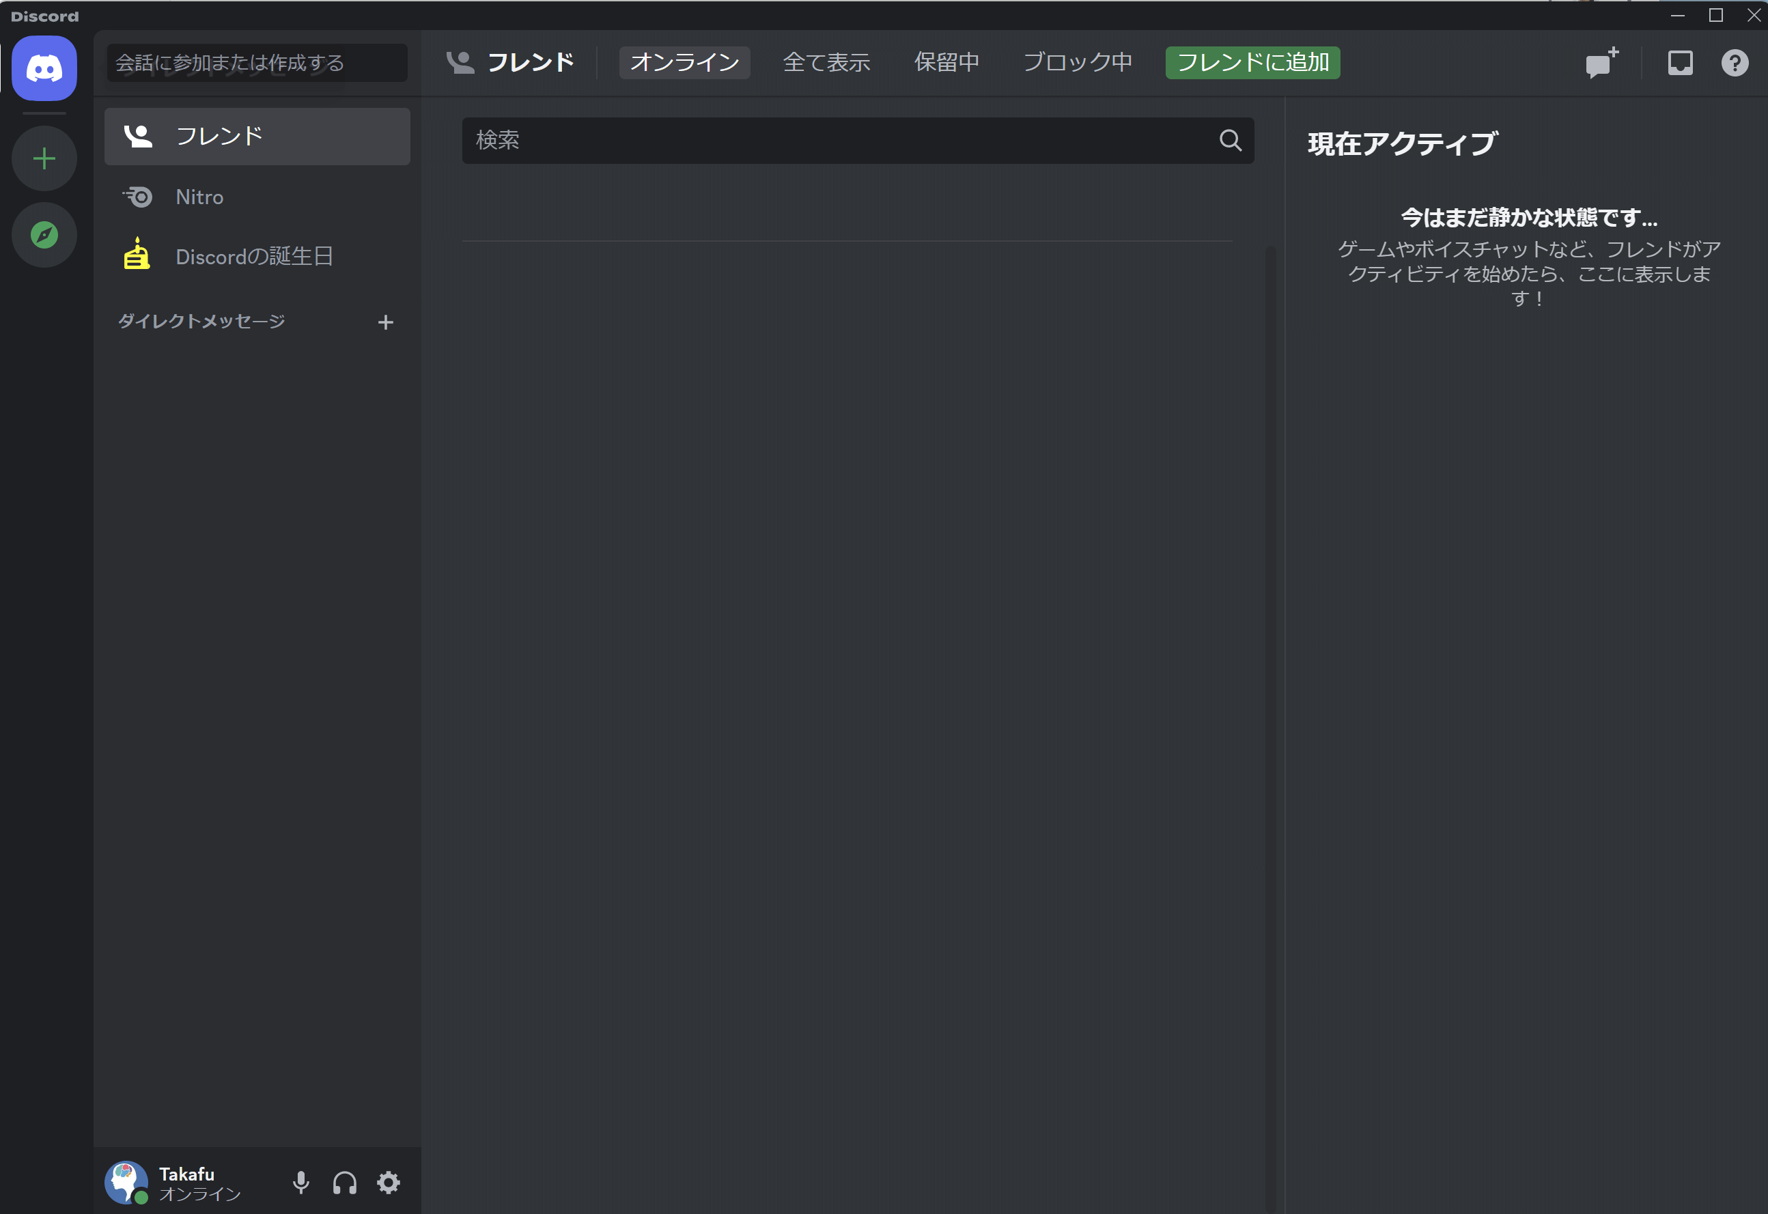The image size is (1768, 1214).
Task: Open user settings gear icon
Action: (x=389, y=1182)
